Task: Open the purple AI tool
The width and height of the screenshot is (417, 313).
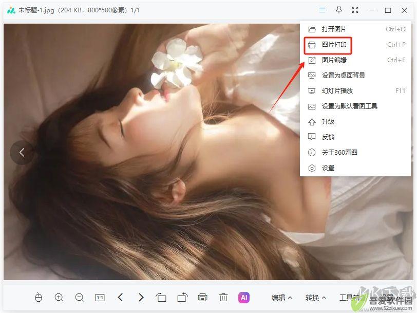Action: (244, 298)
